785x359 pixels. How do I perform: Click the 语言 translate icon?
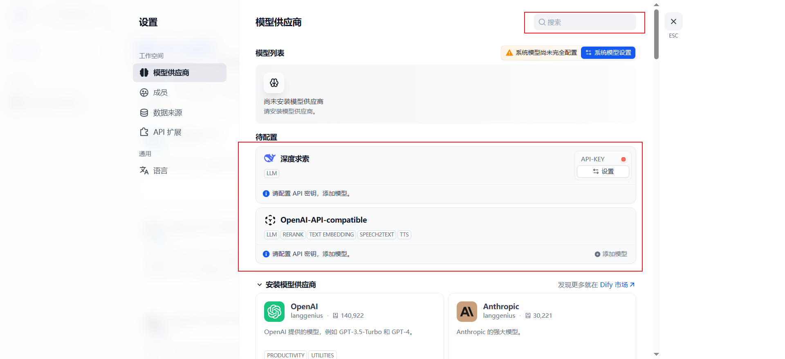pos(144,170)
